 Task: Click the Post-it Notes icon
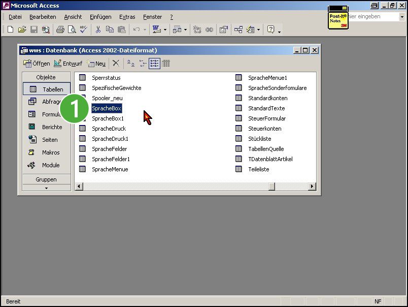pos(338,17)
